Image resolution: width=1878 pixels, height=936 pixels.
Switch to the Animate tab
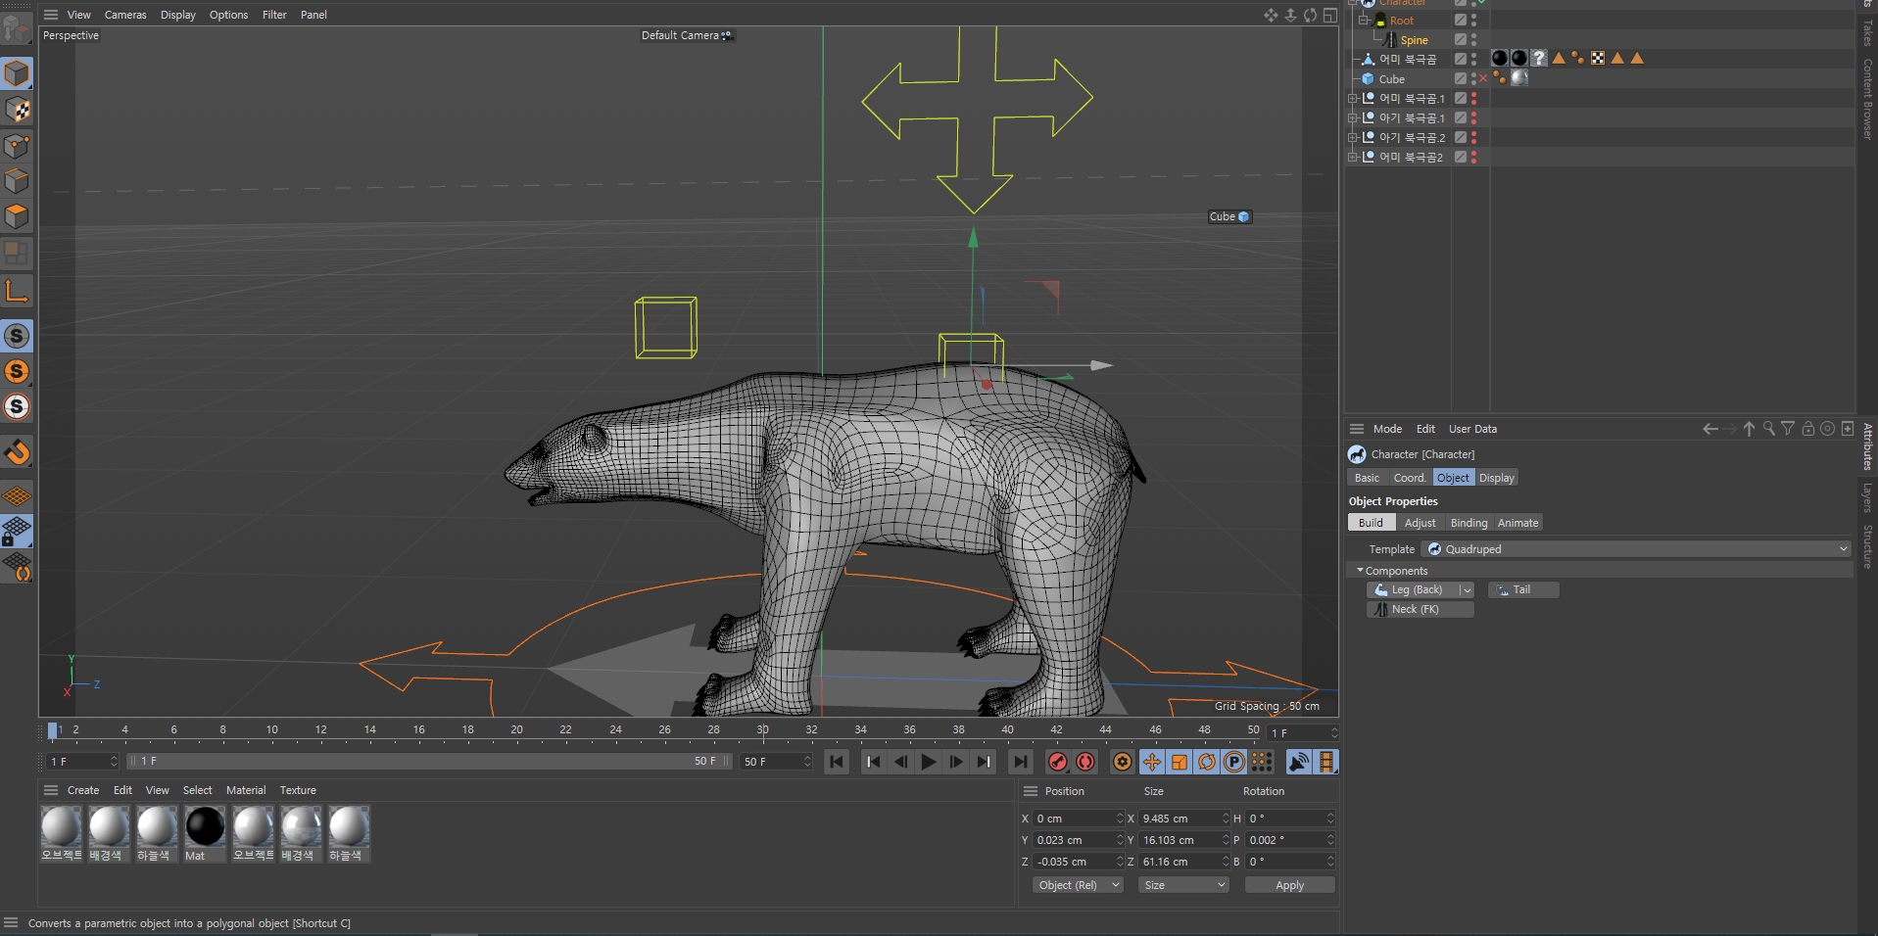(x=1517, y=523)
